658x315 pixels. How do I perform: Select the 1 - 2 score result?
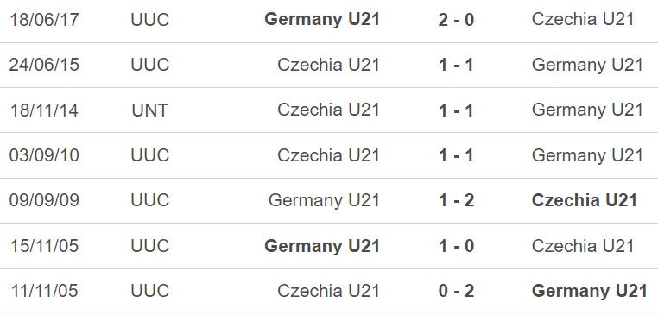[456, 200]
